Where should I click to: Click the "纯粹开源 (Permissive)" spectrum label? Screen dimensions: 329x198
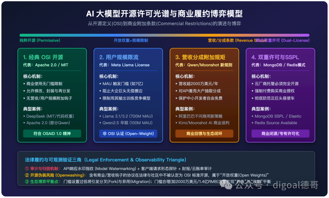coord(40,40)
